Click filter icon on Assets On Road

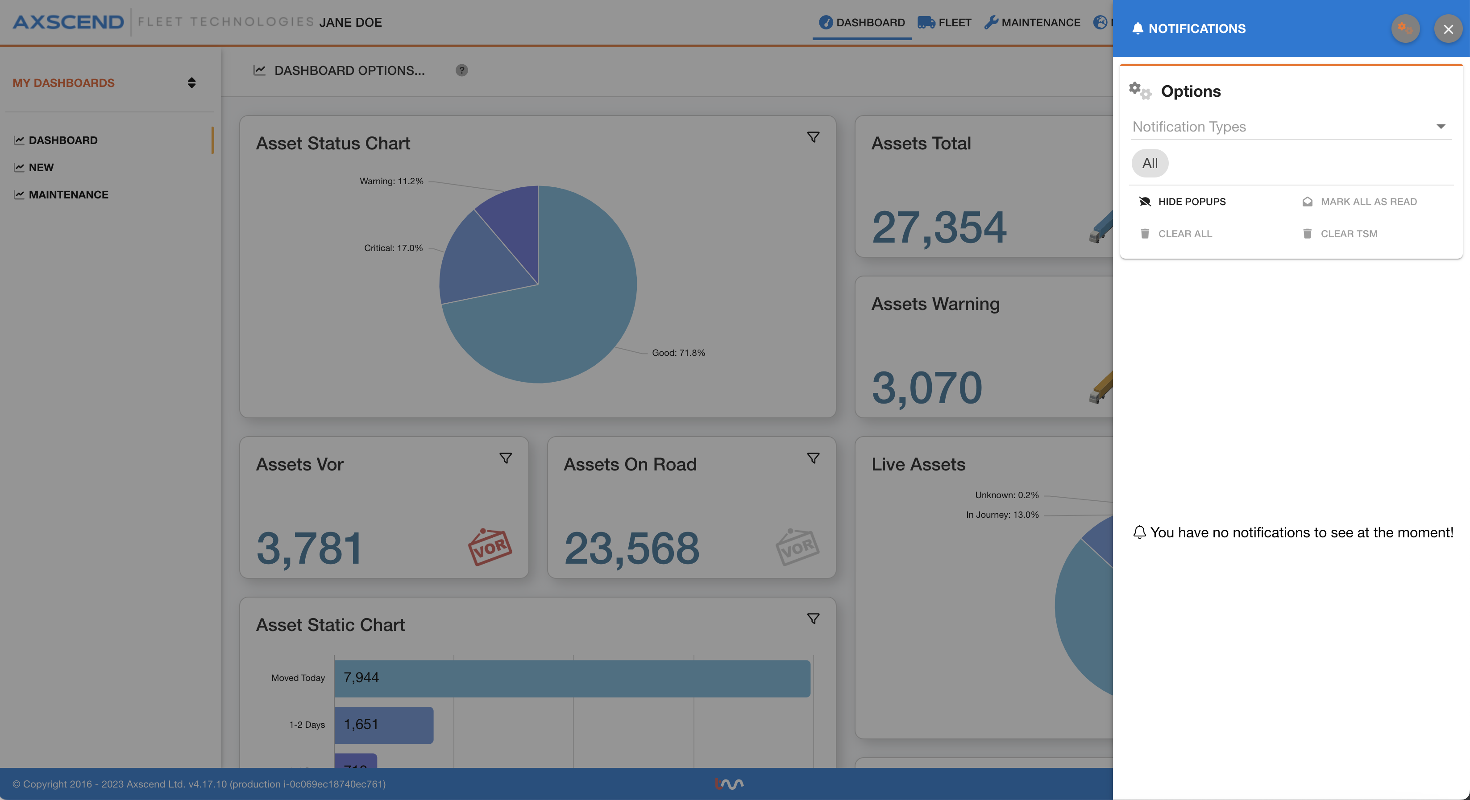point(813,458)
